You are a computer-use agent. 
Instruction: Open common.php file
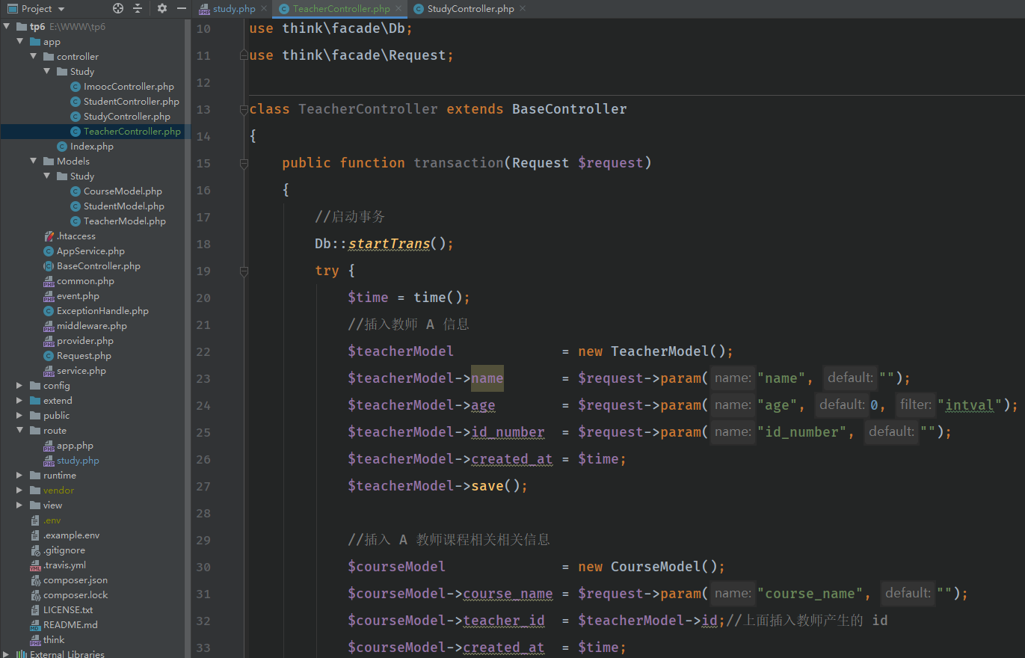point(85,281)
